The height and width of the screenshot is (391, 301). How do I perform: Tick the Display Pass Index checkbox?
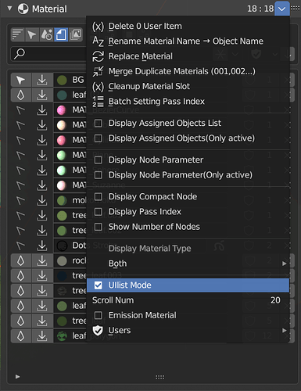[x=99, y=212]
